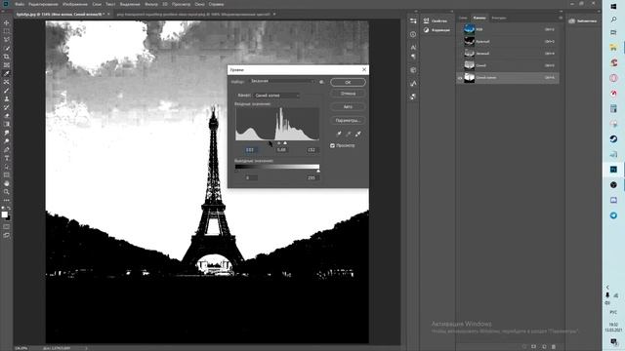Expand the Библиотеки libraries panel
Image resolution: width=625 pixels, height=351 pixels.
(583, 20)
